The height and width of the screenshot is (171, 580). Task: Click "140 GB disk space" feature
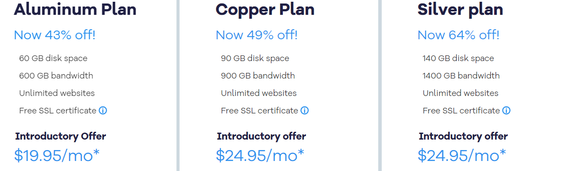click(x=458, y=58)
